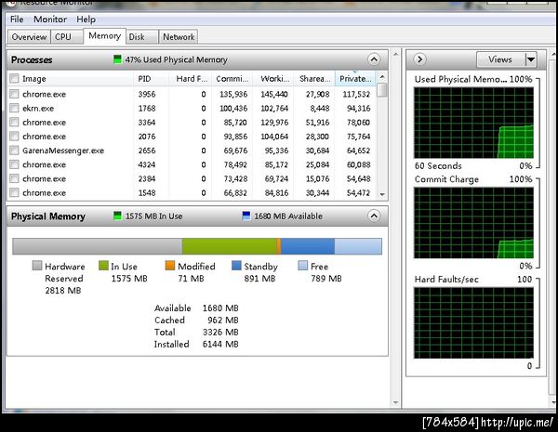Click the Total 3326 MB value

pos(220,332)
